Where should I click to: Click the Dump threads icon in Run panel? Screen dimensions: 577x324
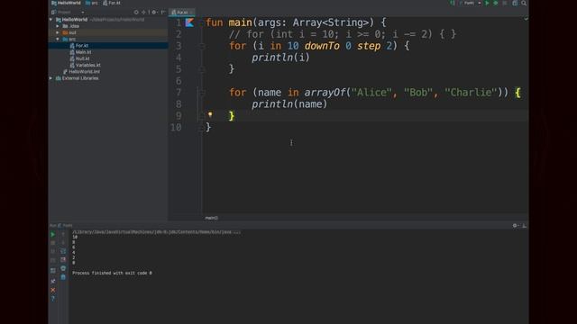(x=52, y=260)
